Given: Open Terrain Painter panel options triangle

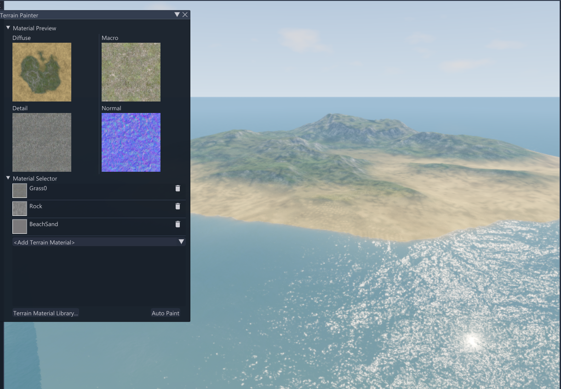Looking at the screenshot, I should point(177,15).
